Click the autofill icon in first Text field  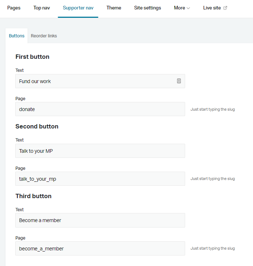point(179,81)
